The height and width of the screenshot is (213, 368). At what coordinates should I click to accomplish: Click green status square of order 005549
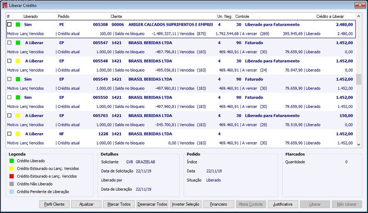[x=18, y=79]
